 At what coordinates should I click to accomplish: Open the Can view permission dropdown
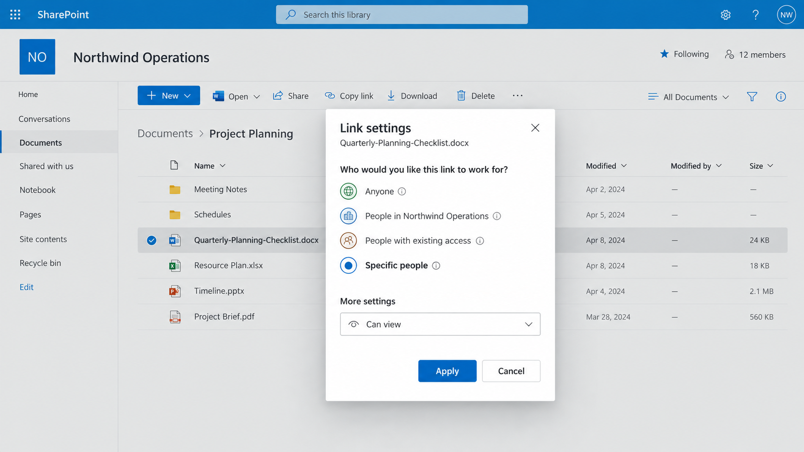click(440, 324)
